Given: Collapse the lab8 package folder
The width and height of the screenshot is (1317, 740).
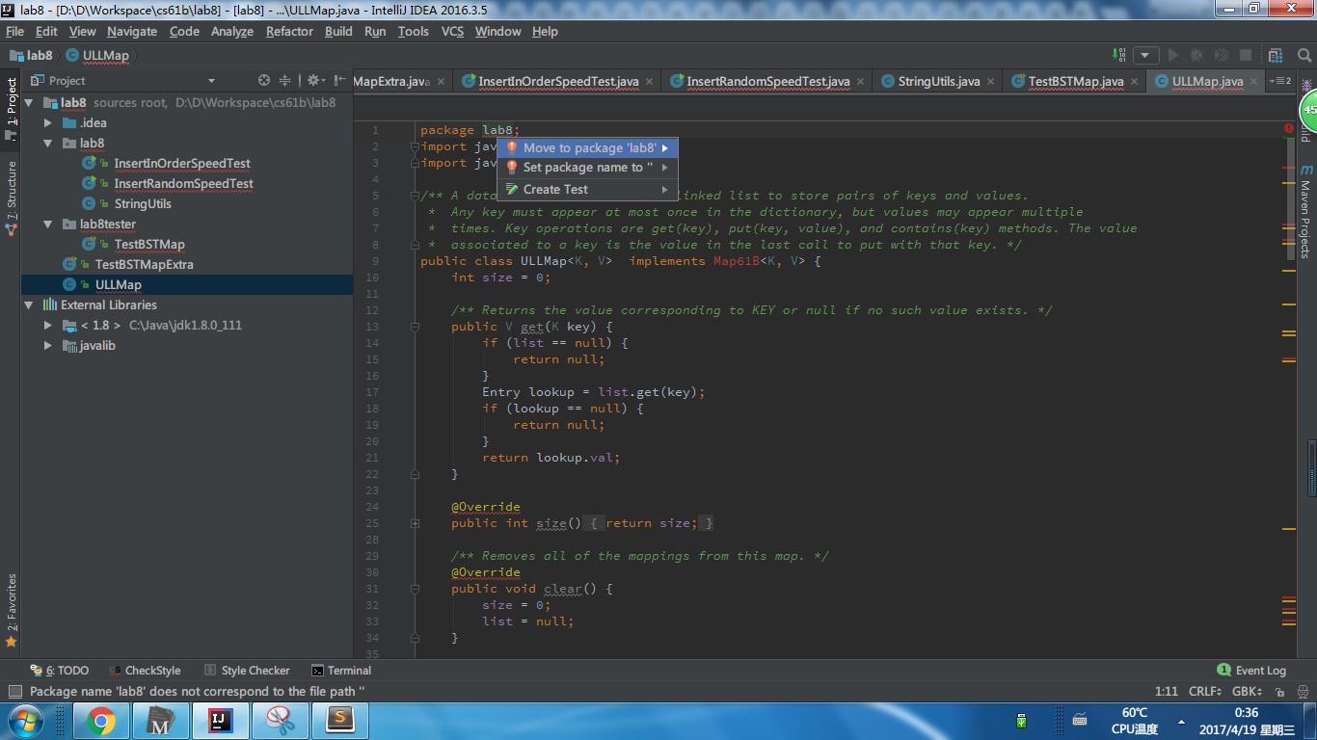Looking at the screenshot, I should [x=48, y=143].
